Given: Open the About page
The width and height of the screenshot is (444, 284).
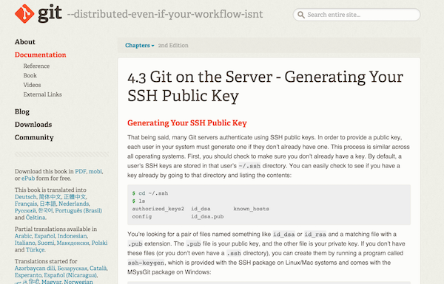Looking at the screenshot, I should (25, 42).
